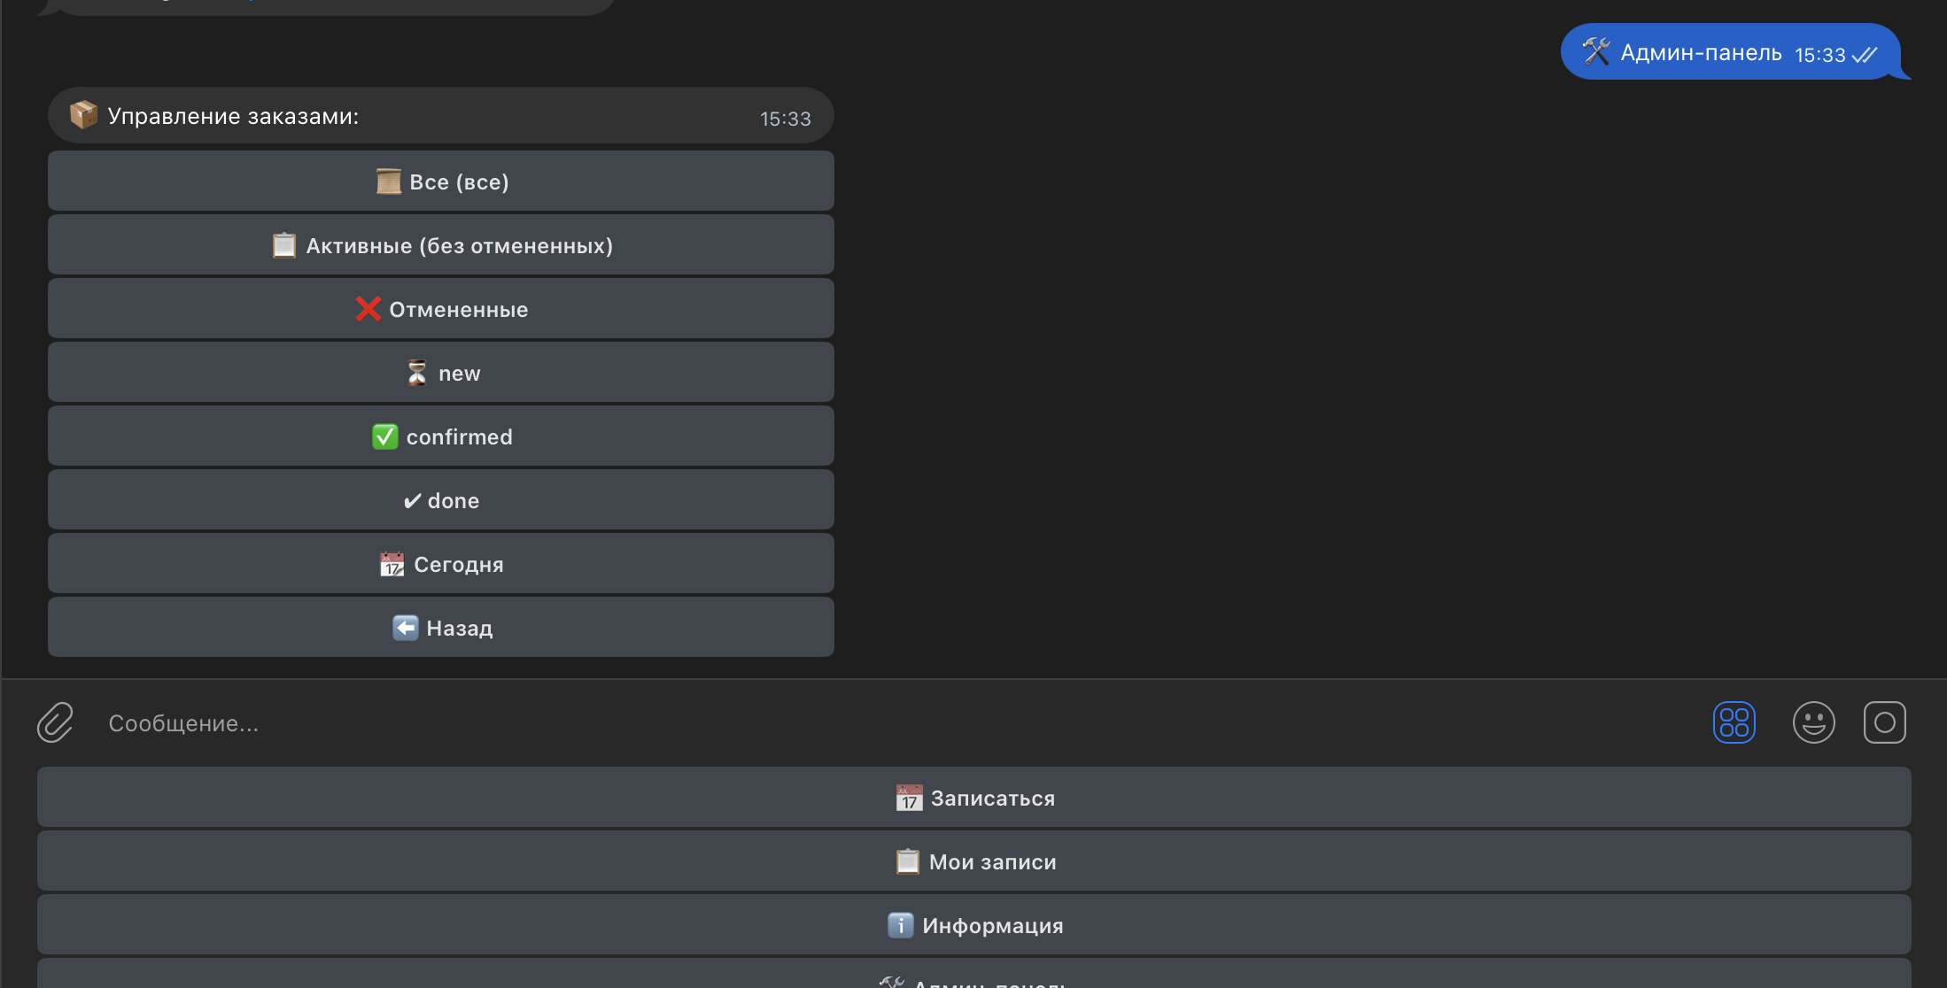Show Отмененные orders

(441, 309)
